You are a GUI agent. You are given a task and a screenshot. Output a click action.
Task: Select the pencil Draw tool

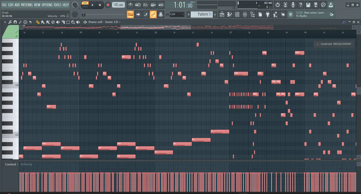[x=38, y=22]
